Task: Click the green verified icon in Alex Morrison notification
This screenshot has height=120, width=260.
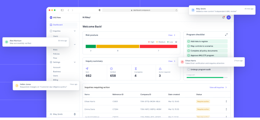Action: 6,42
